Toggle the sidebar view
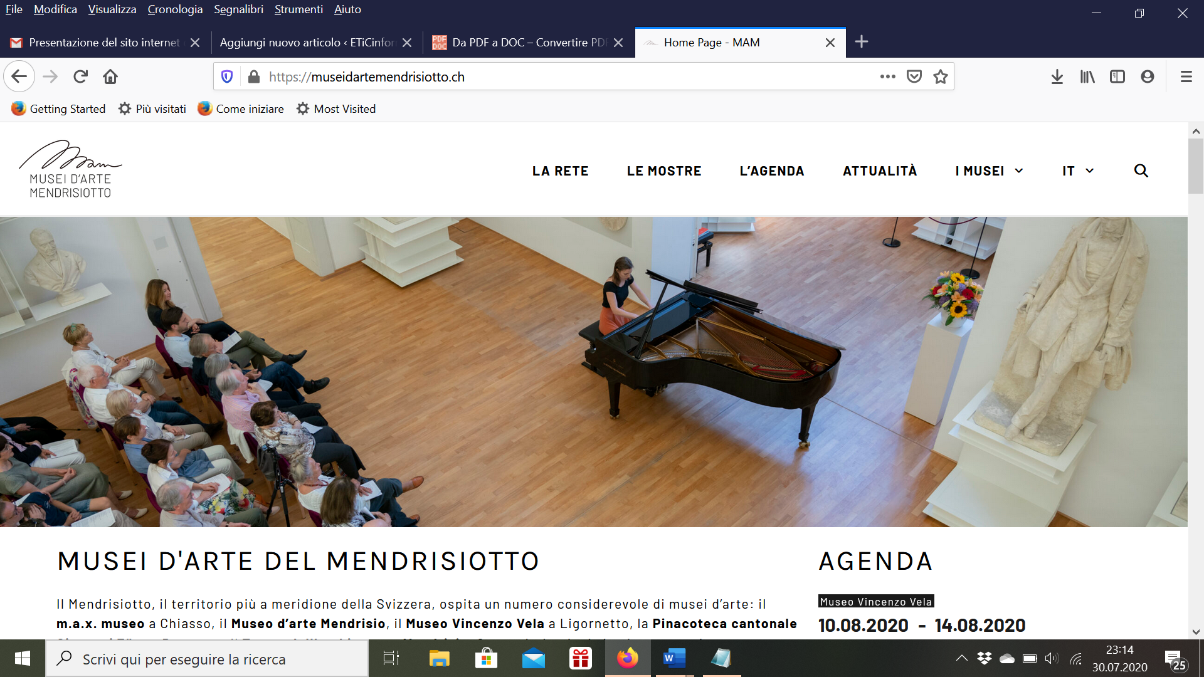Image resolution: width=1204 pixels, height=677 pixels. coord(1117,76)
